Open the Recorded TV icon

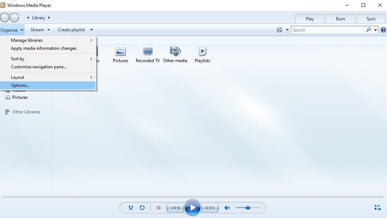(x=147, y=55)
